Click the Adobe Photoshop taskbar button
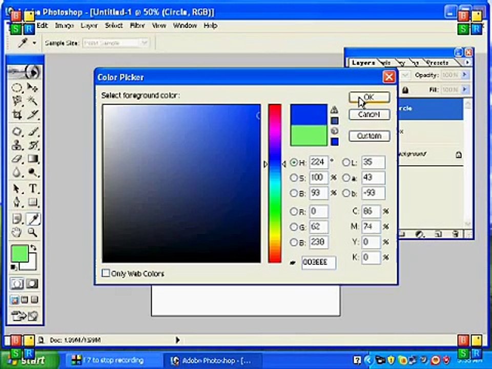 tap(212, 360)
